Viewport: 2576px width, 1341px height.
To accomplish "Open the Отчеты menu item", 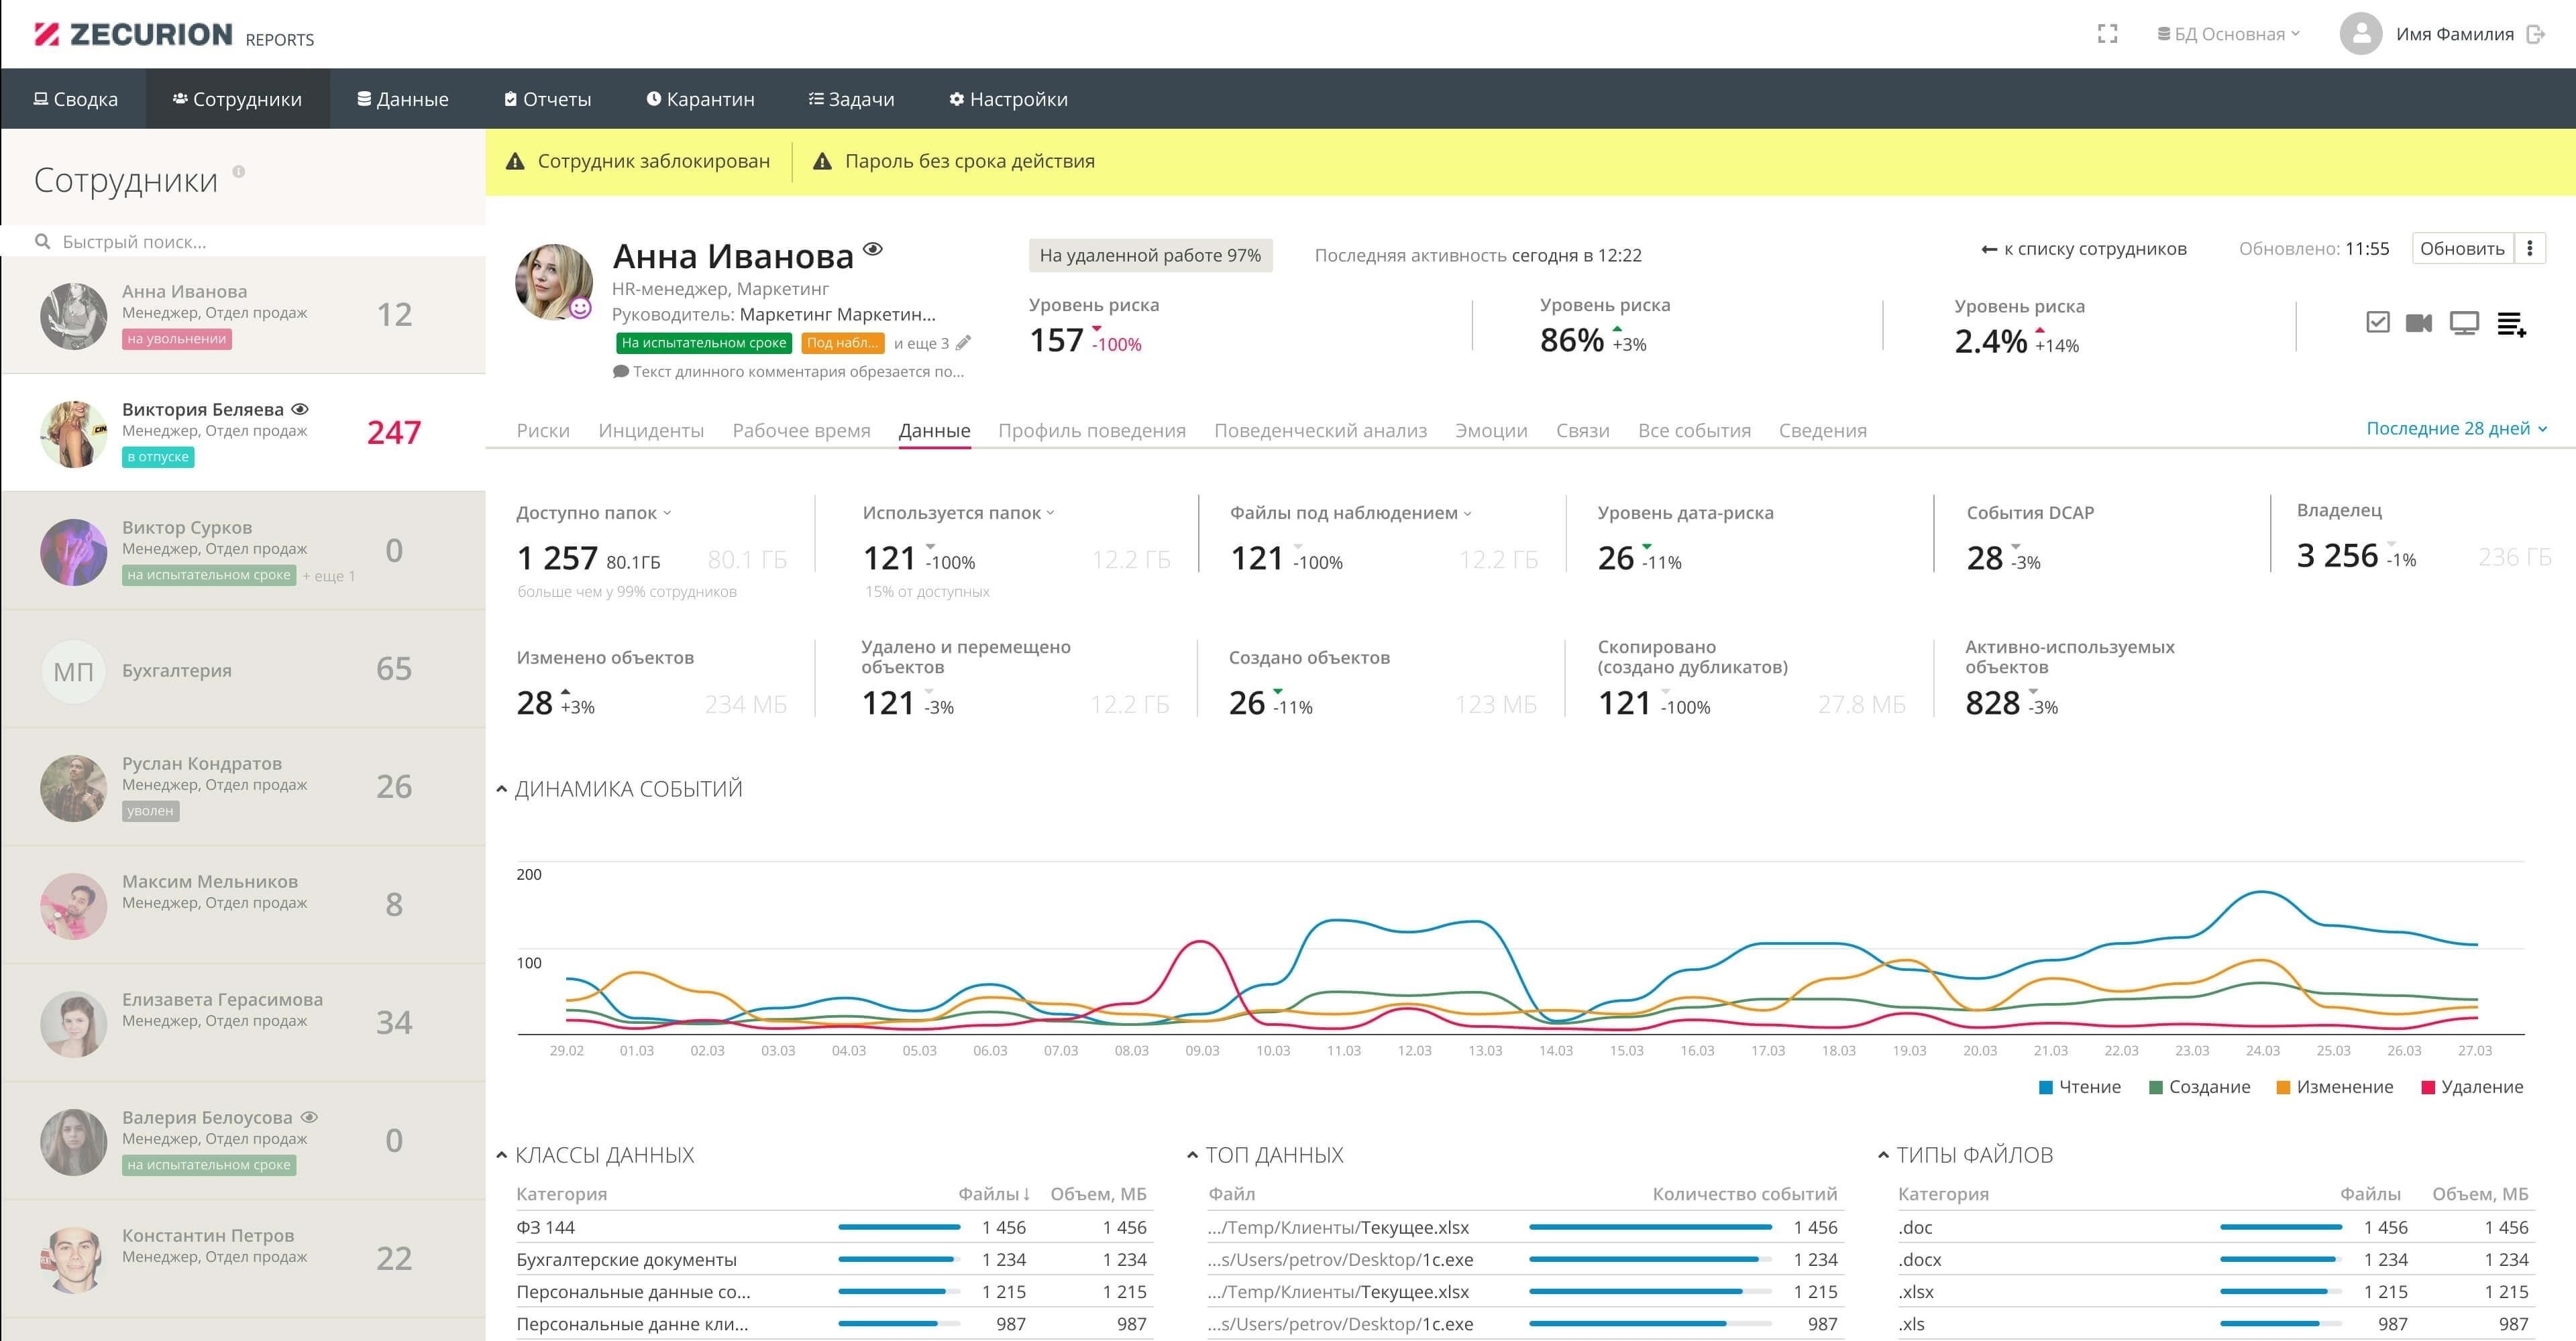I will click(x=548, y=99).
